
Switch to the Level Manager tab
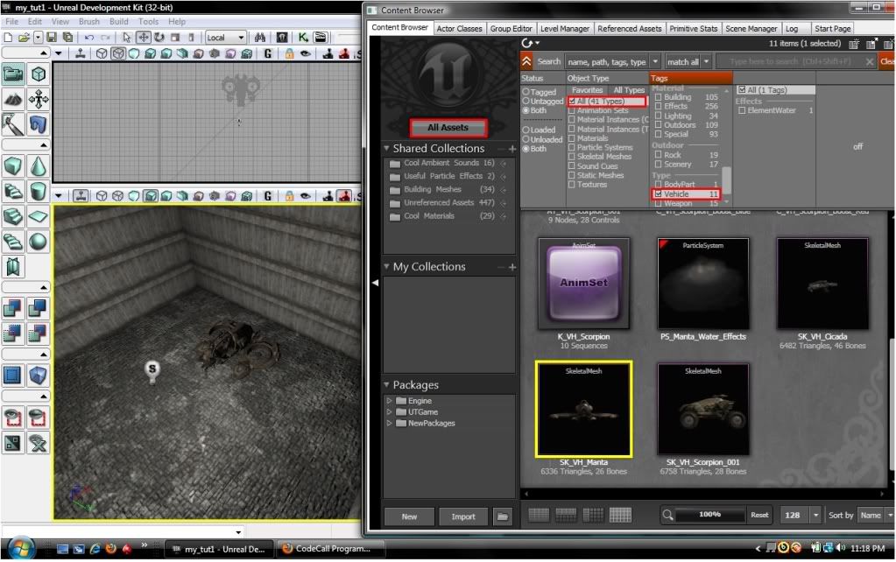564,29
